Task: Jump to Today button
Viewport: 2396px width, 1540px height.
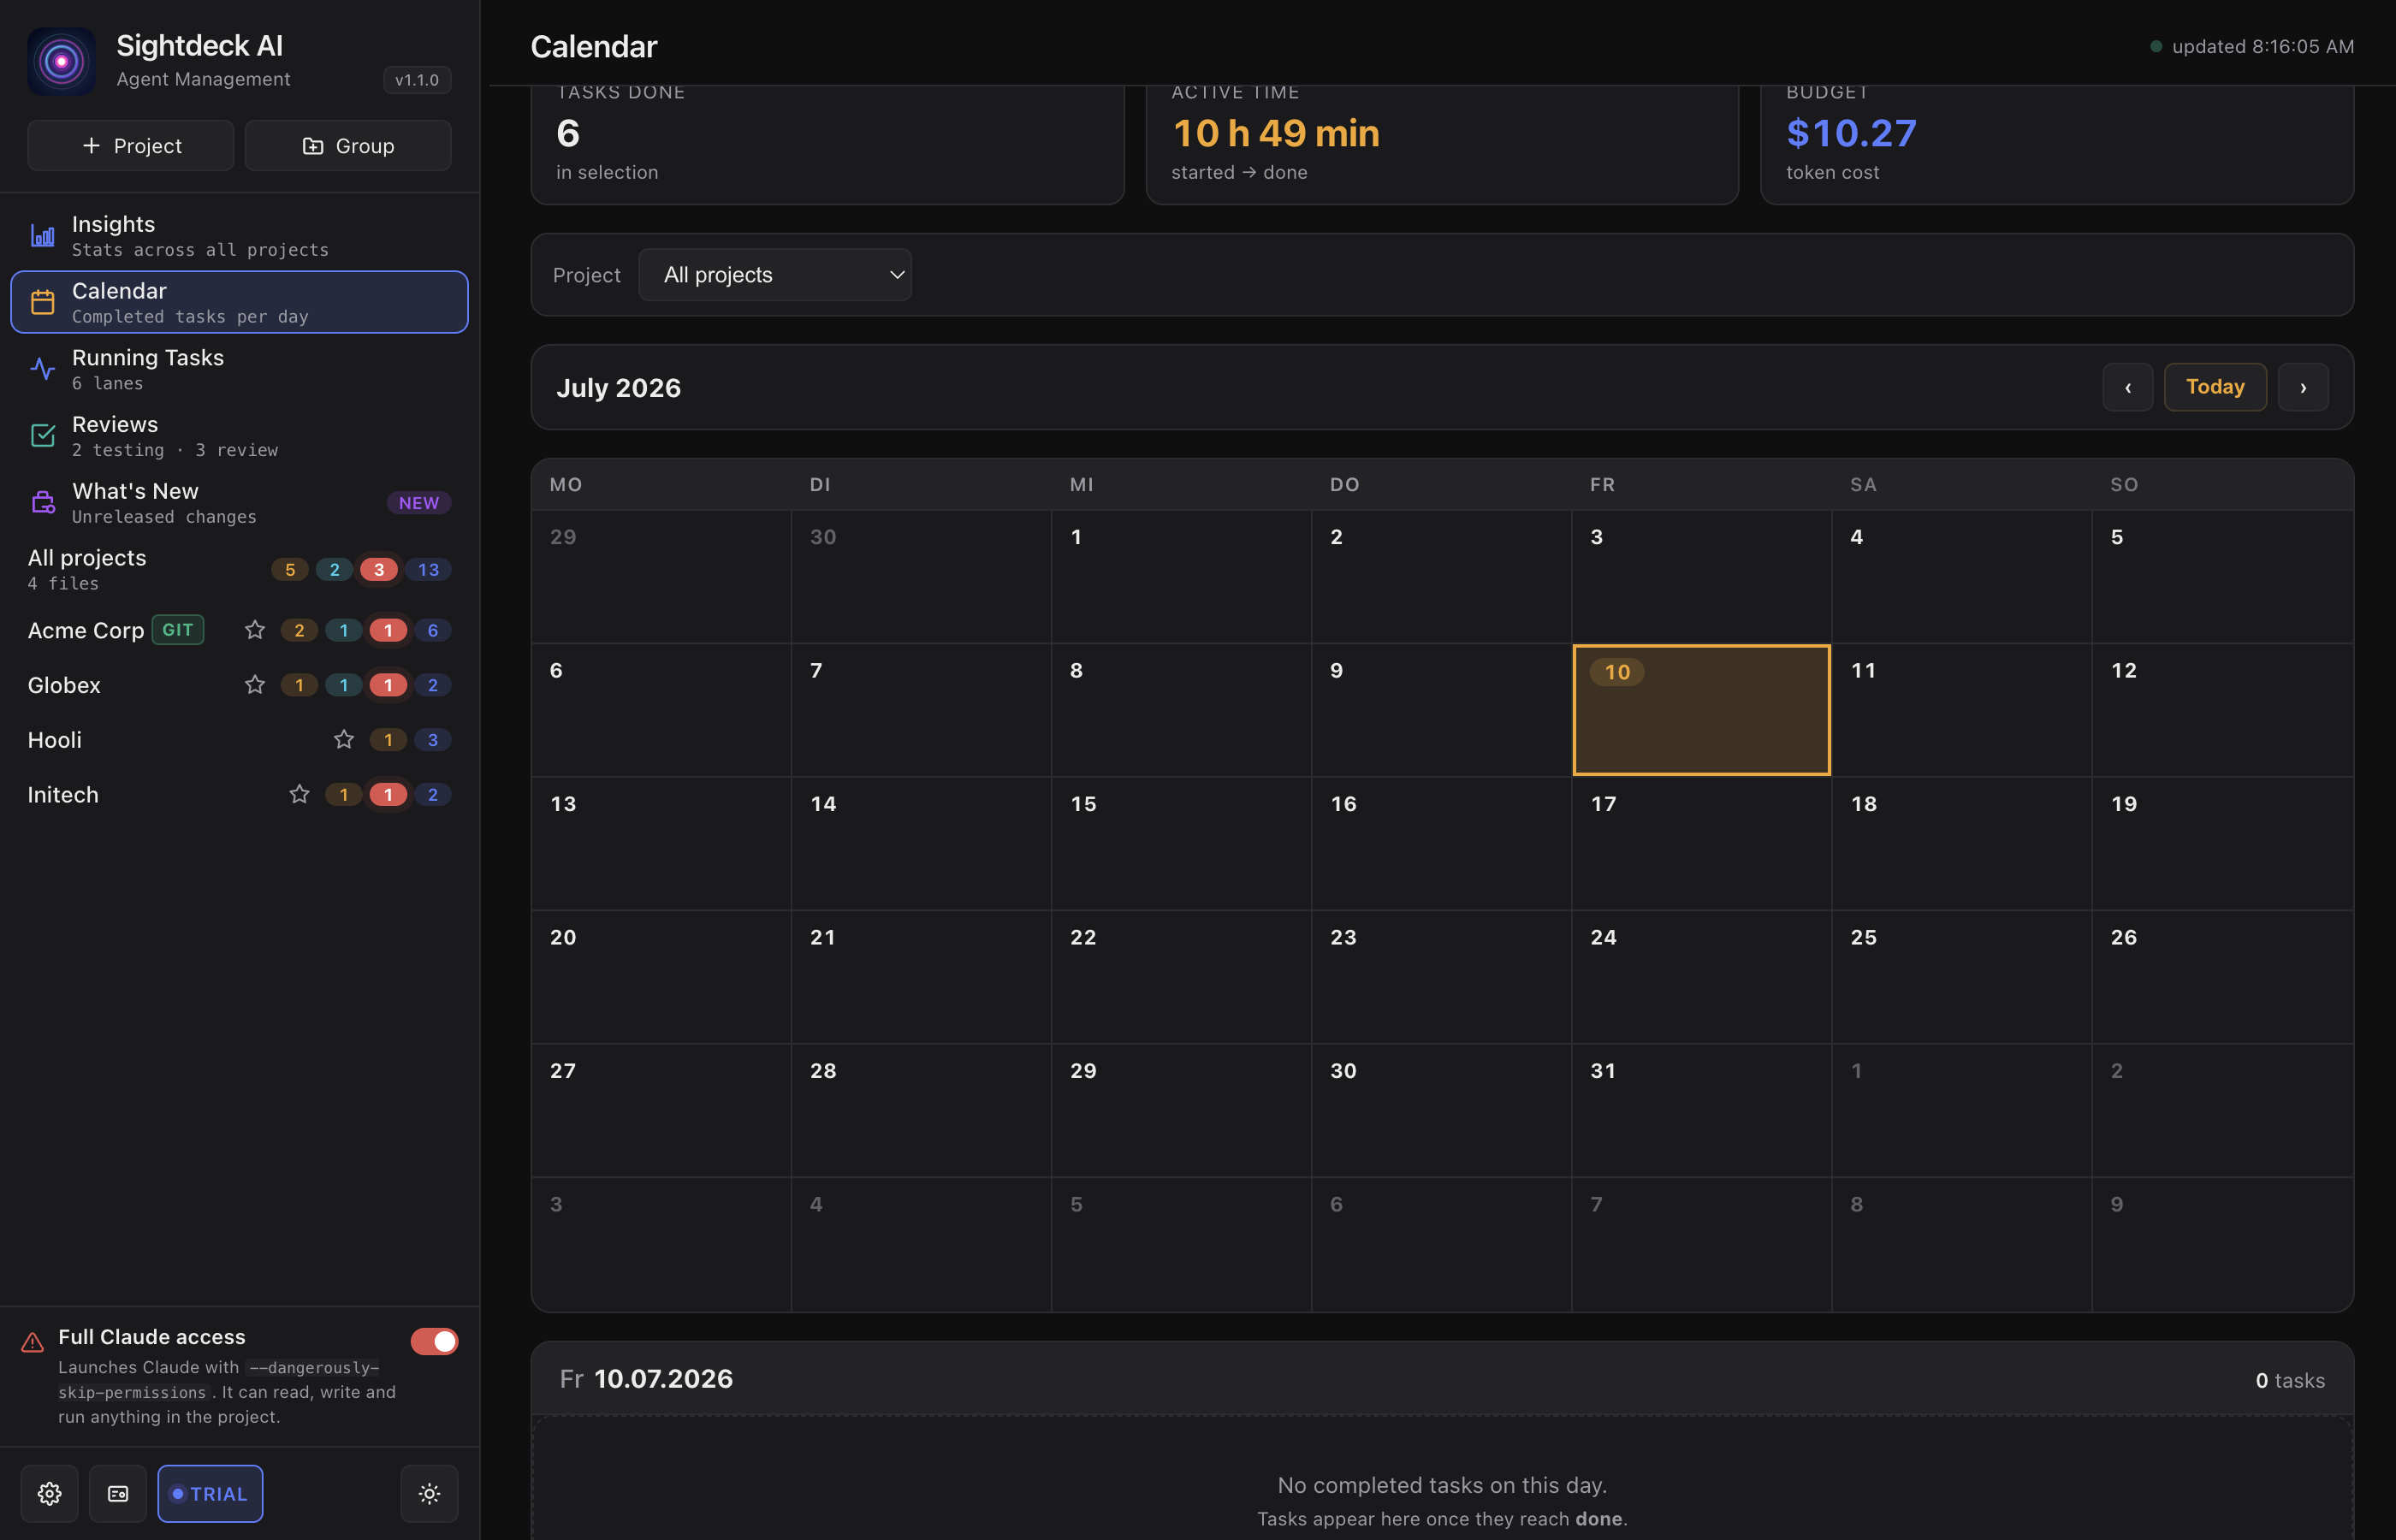Action: [x=2215, y=387]
